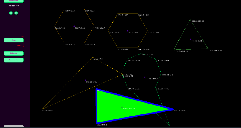The image size is (241, 128).
Task: Click the 337.0-890.0 vertex at bottom left
Action: point(42,109)
